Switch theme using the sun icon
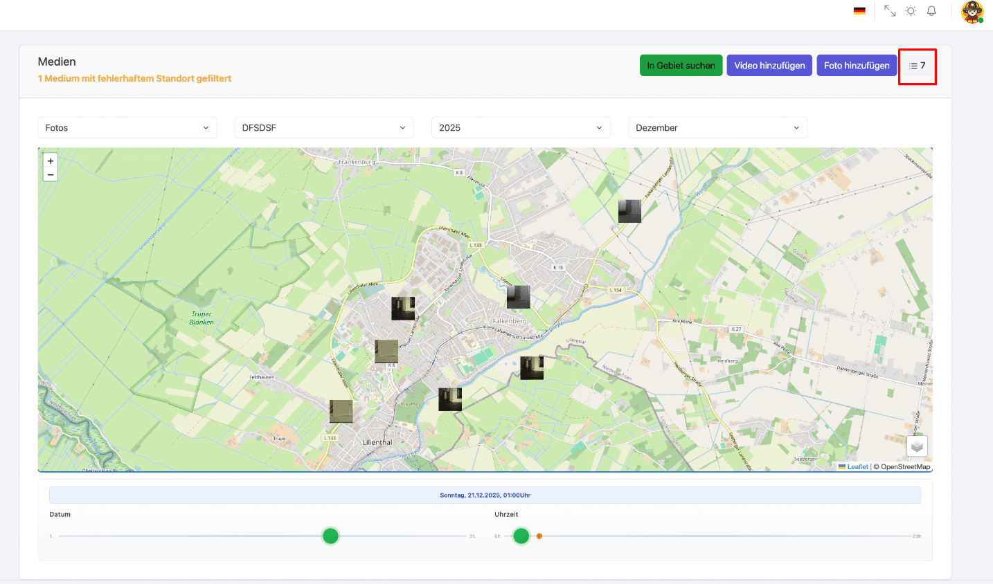993x584 pixels. point(911,11)
